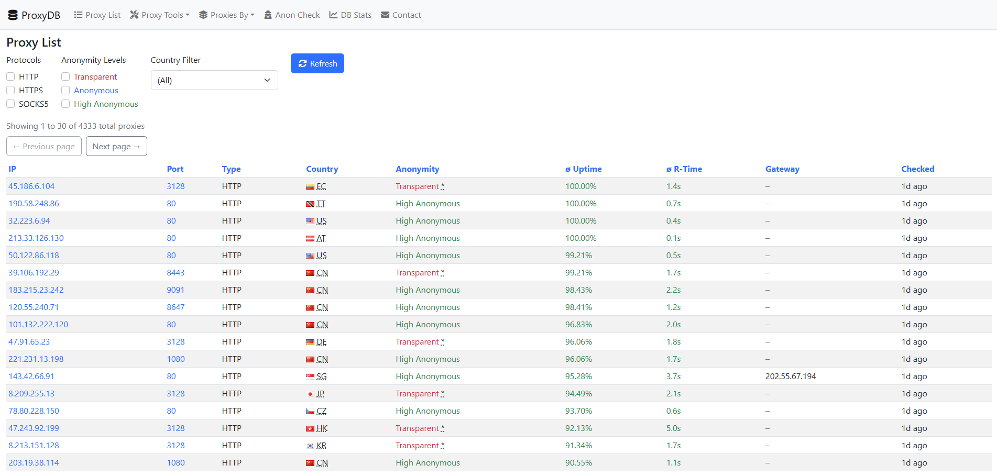The width and height of the screenshot is (997, 476).
Task: Open proxy IP 183.215.23.242
Action: point(36,290)
